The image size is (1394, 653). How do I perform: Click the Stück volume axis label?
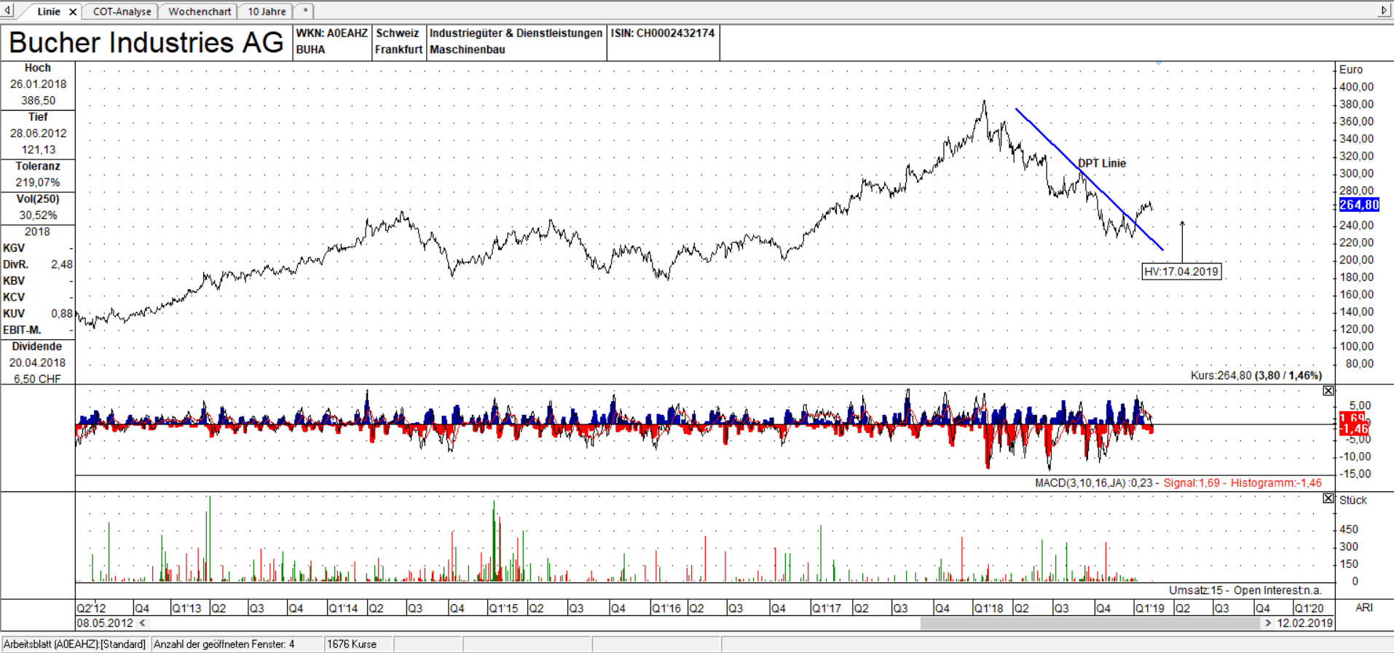click(1352, 500)
